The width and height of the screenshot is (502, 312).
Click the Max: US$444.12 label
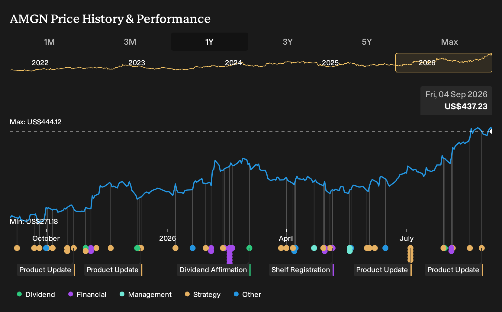[x=36, y=122]
